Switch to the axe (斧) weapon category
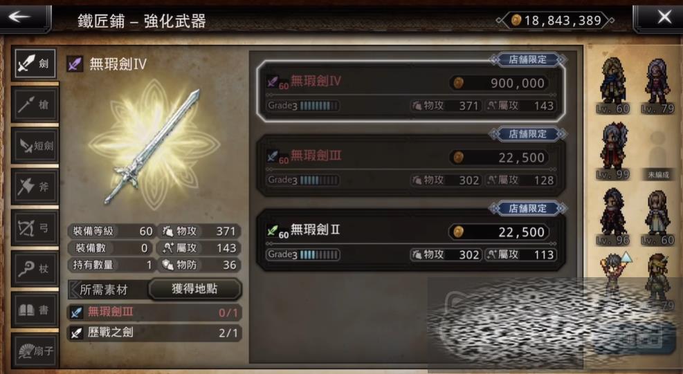The image size is (683, 374). click(x=35, y=187)
